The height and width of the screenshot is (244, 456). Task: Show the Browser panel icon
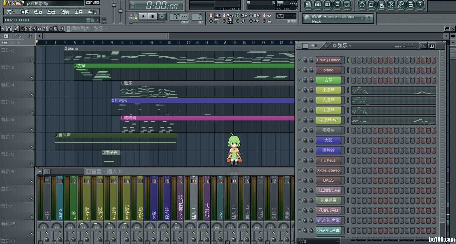tap(337, 5)
